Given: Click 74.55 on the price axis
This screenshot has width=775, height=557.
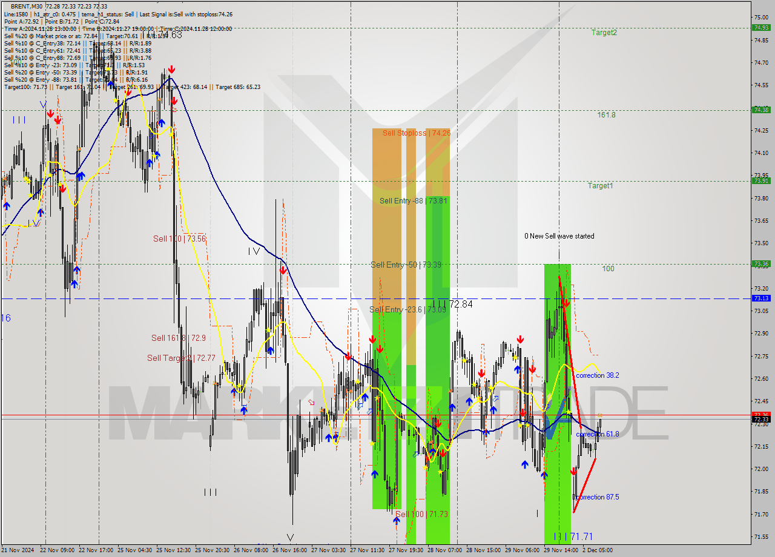Looking at the screenshot, I should point(760,85).
